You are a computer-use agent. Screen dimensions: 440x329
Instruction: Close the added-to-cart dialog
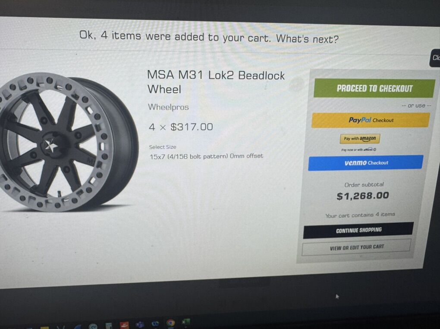435,58
